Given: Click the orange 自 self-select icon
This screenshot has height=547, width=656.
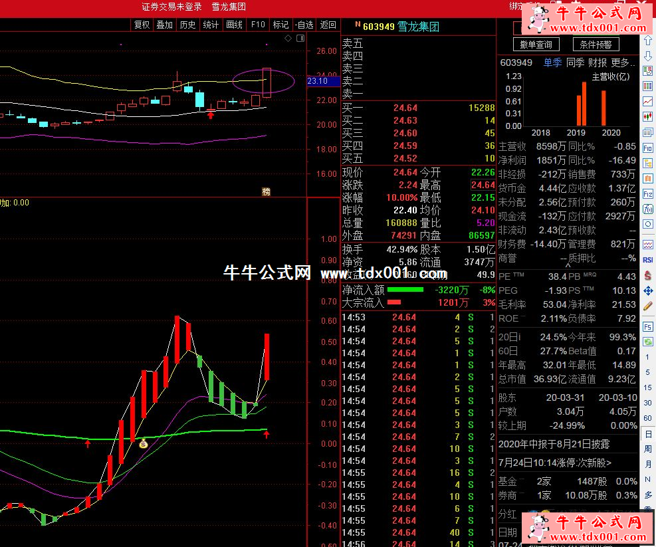Looking at the screenshot, I should coord(647,179).
